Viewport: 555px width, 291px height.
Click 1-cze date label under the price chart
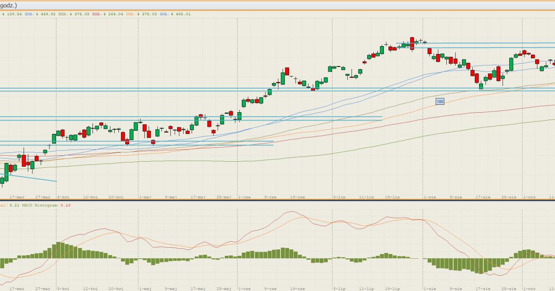point(244,197)
